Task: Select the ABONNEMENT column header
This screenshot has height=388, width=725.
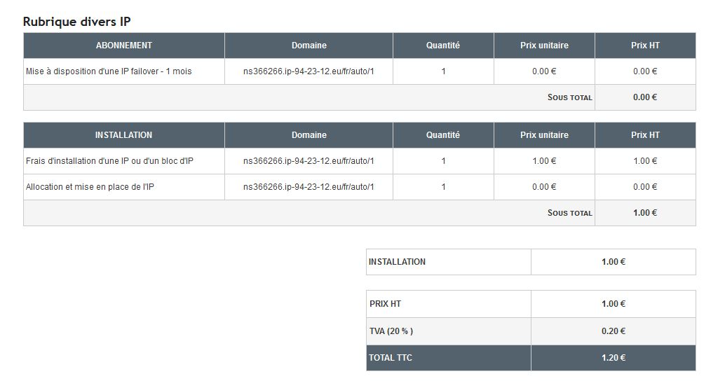Action: coord(123,46)
